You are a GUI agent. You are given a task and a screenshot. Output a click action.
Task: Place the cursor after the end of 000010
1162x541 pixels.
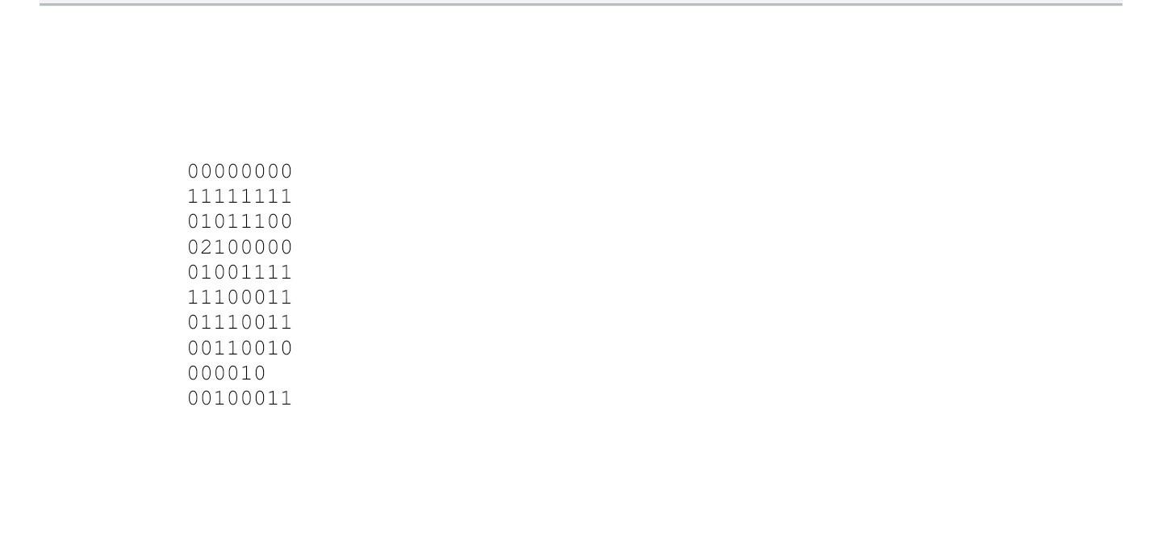point(267,373)
